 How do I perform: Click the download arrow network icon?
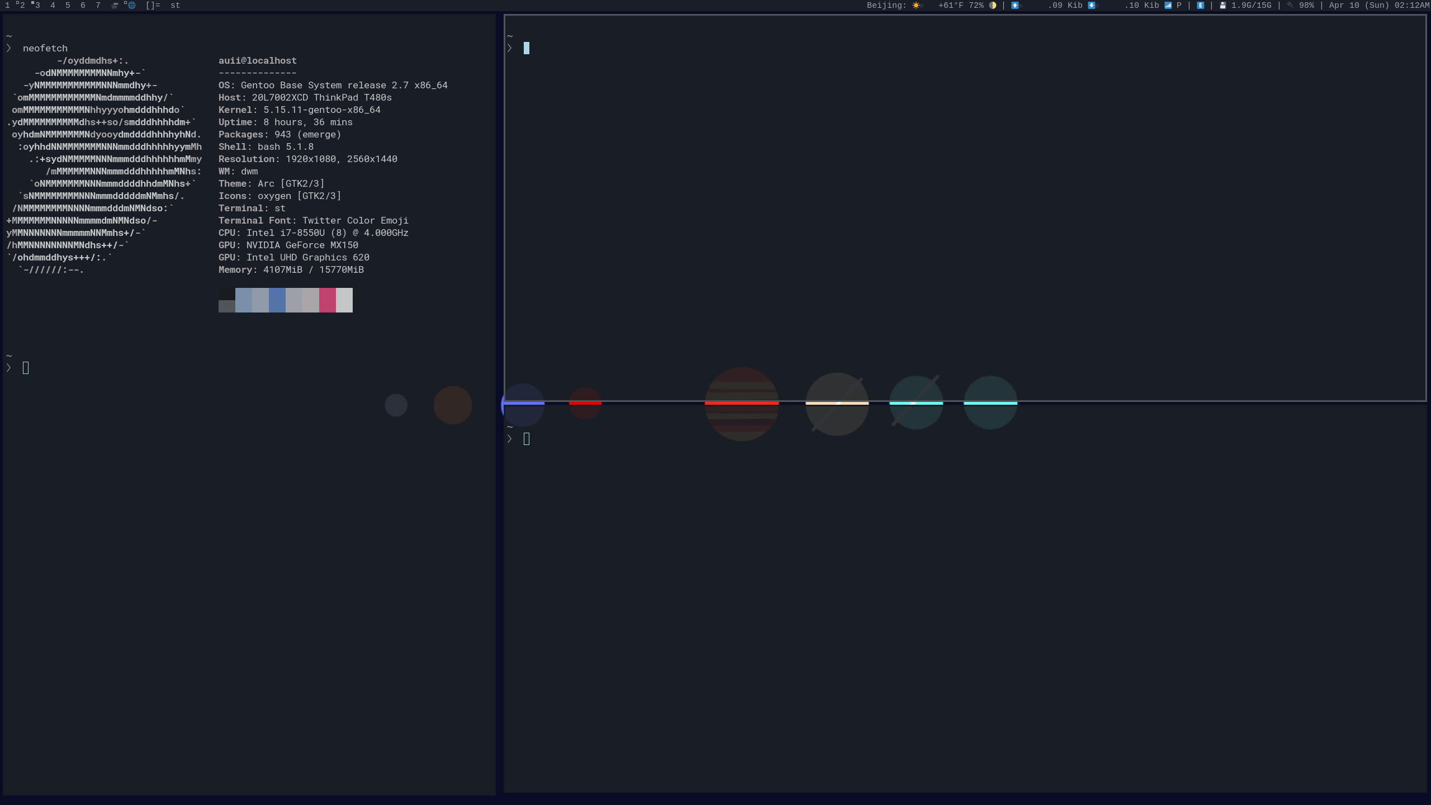[x=1091, y=6]
